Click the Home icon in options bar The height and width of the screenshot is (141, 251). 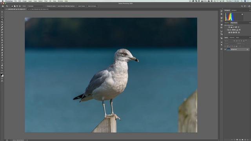point(3,6)
